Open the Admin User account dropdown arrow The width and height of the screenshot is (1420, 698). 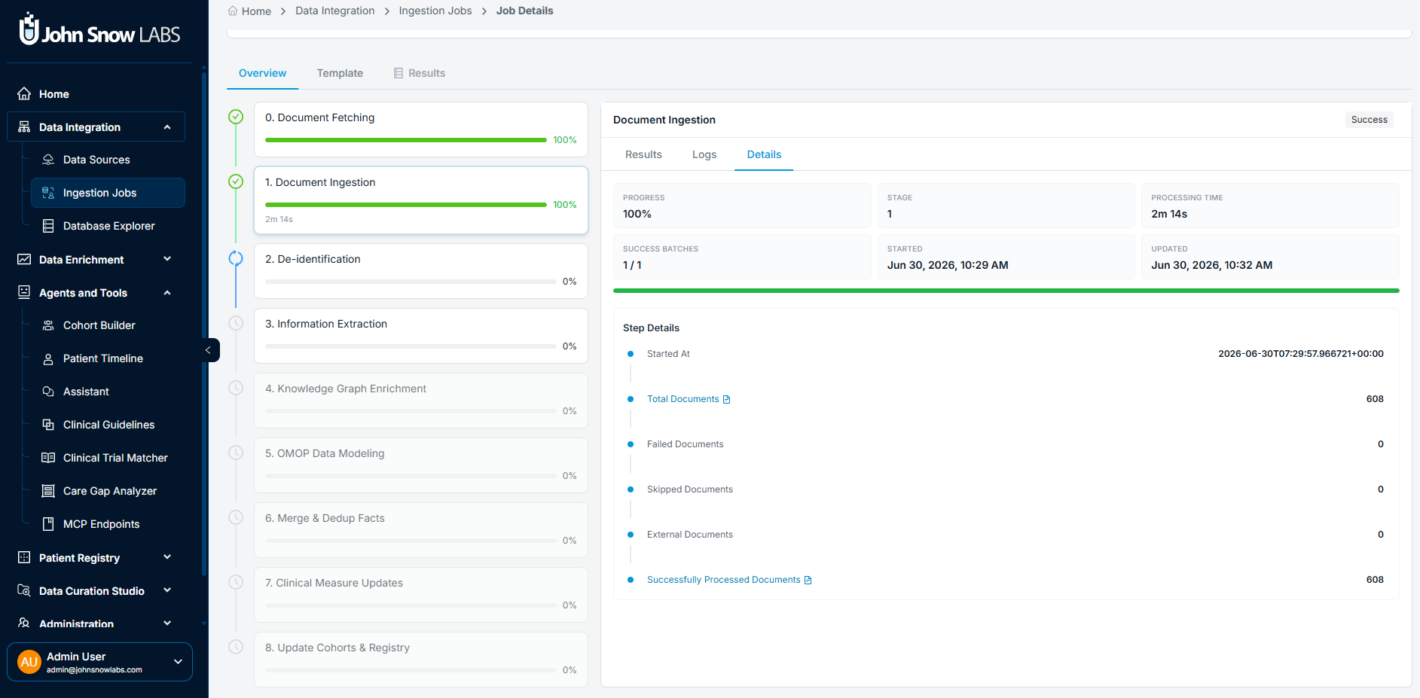[x=179, y=662]
